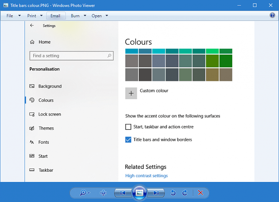Click the Help question mark icon
Viewport: 279px width, 202px height.
[x=272, y=15]
